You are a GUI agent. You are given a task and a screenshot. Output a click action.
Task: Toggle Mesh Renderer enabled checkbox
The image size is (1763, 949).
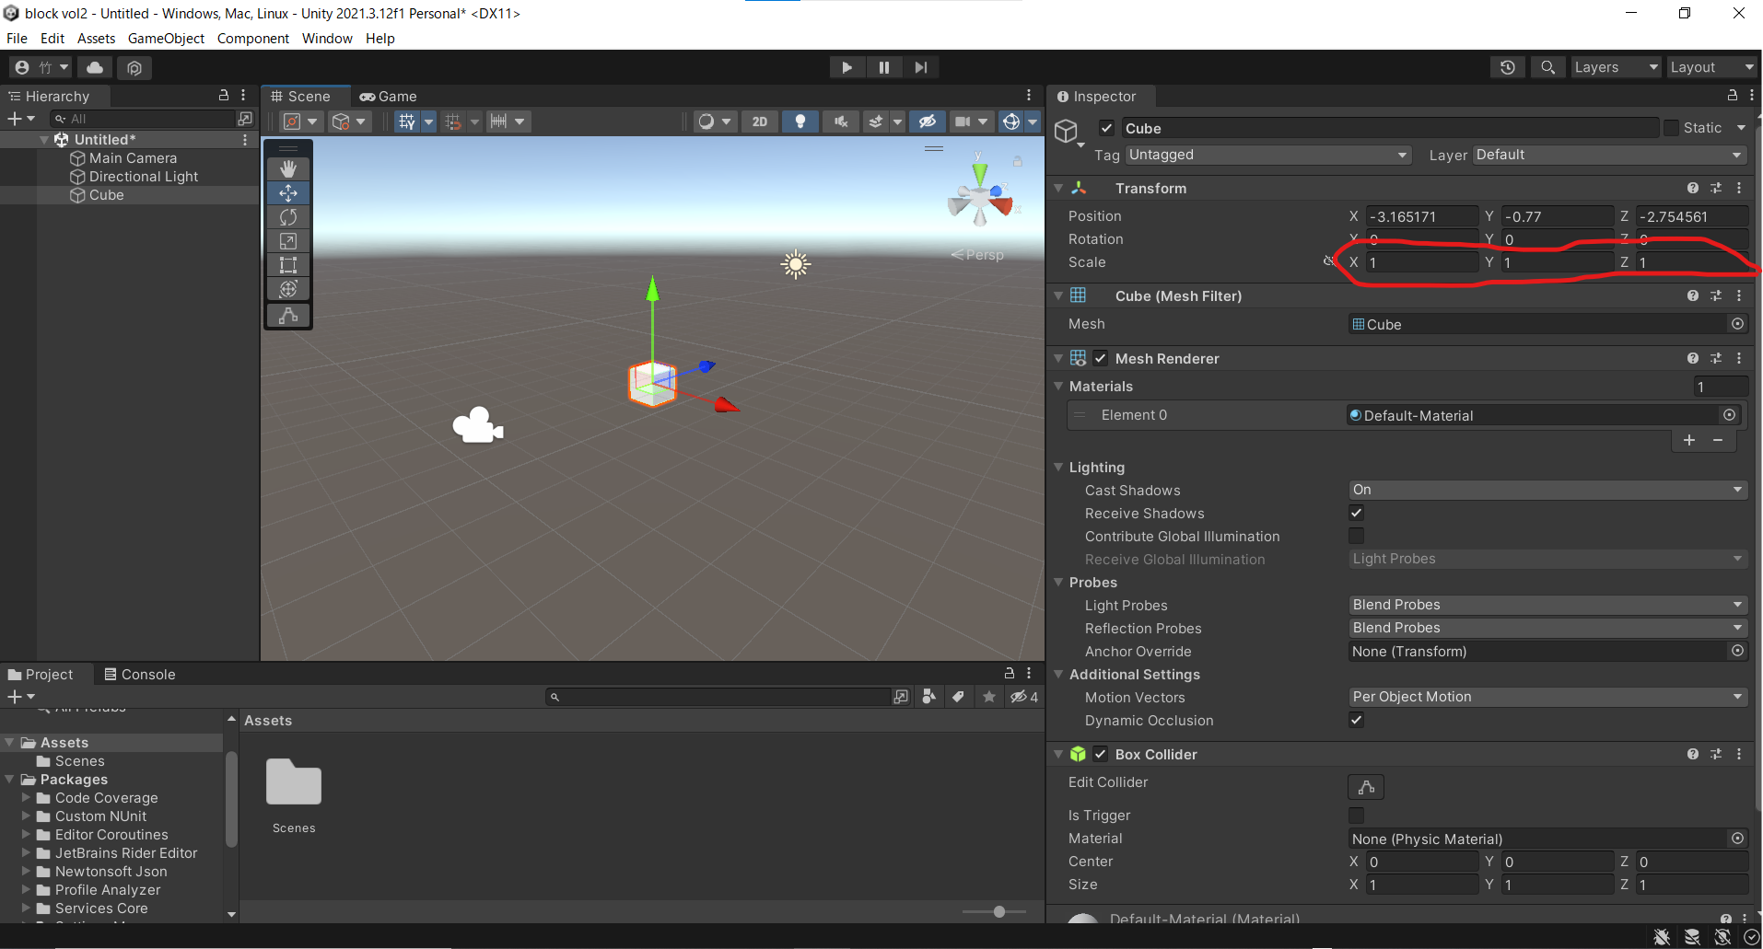(x=1101, y=358)
